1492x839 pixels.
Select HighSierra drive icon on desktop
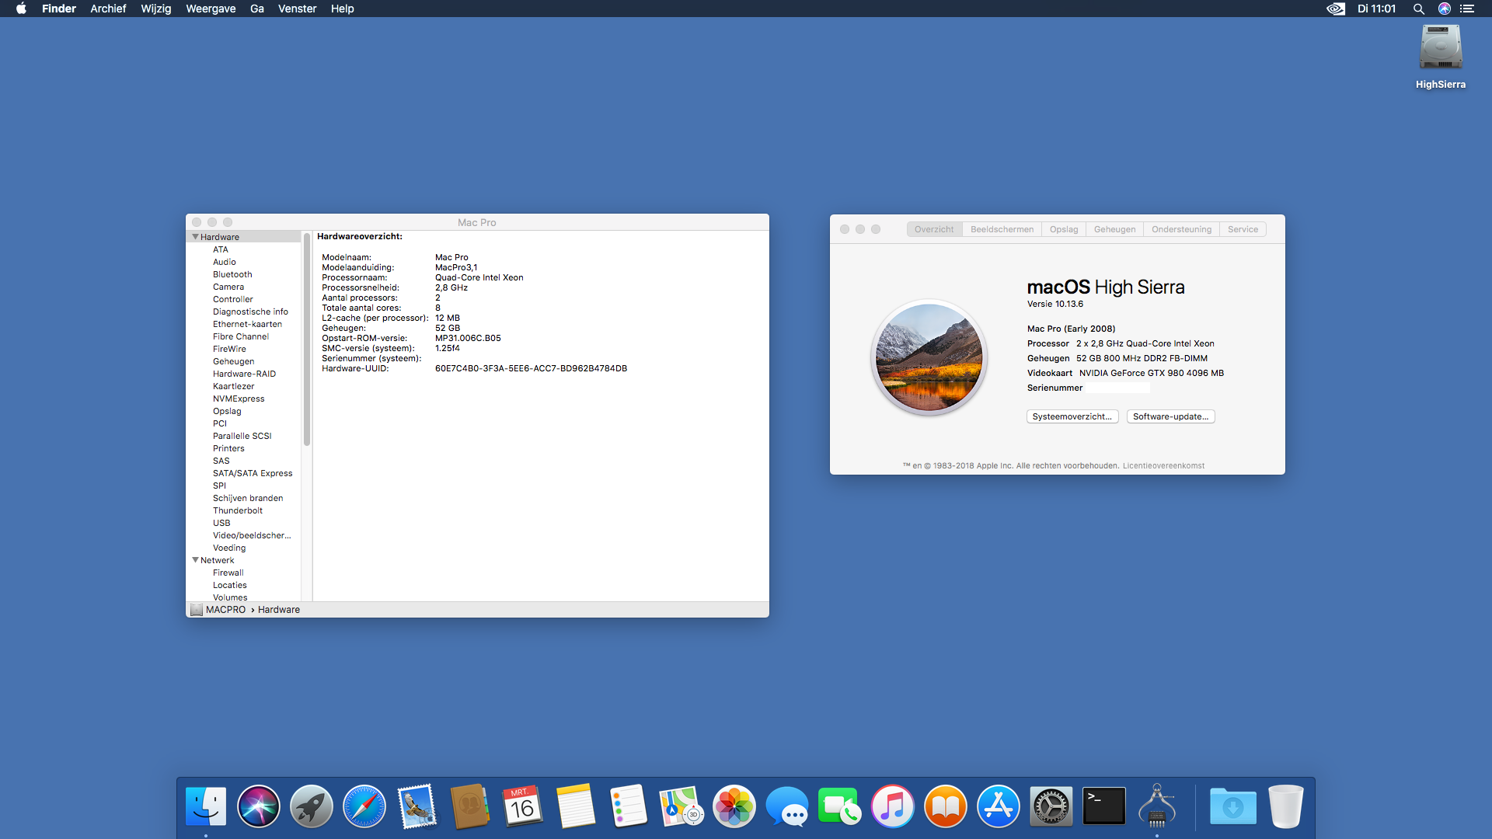pyautogui.click(x=1441, y=48)
